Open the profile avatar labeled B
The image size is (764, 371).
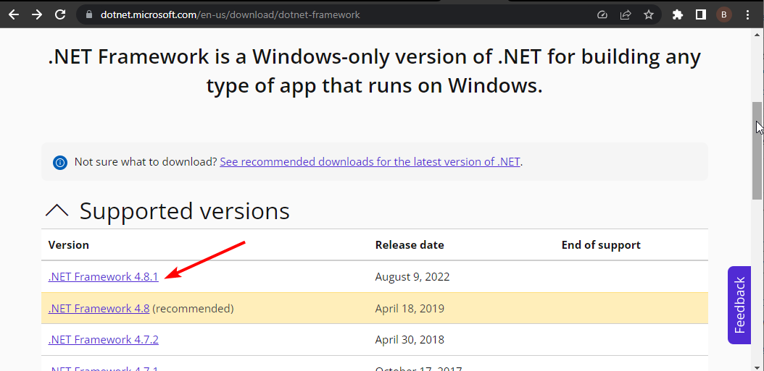click(x=723, y=14)
